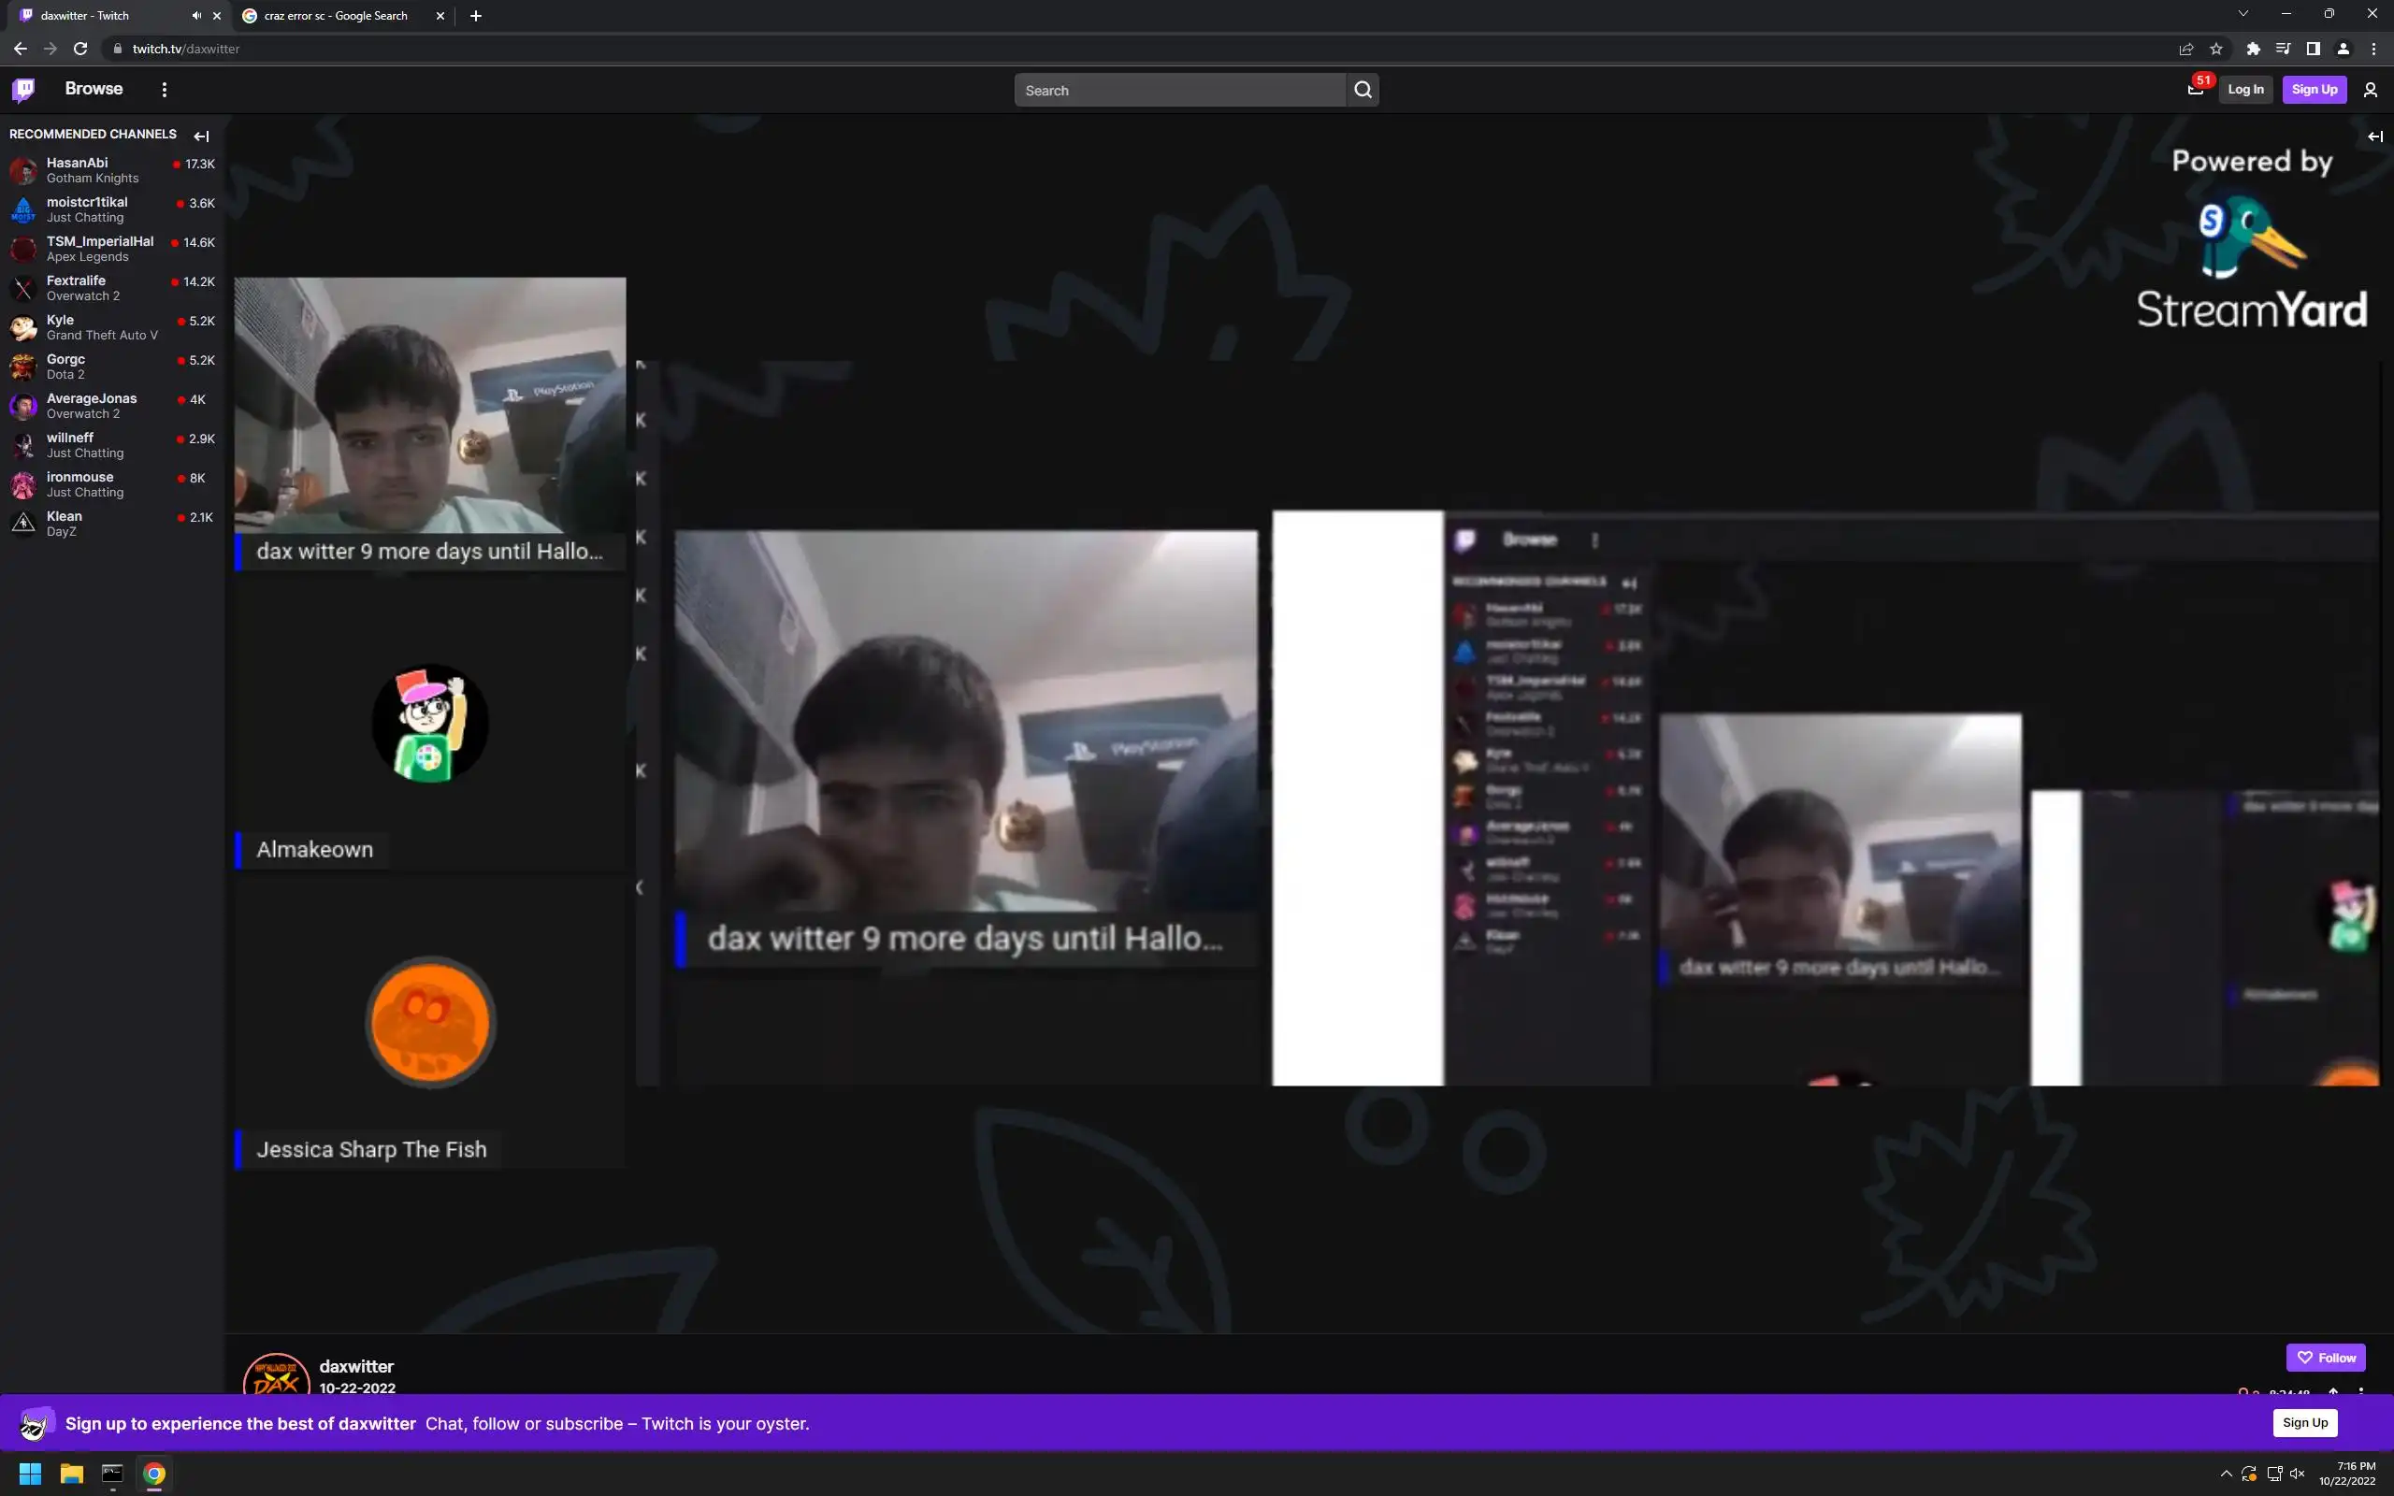
Task: Click the search magnifier button
Action: click(1363, 90)
